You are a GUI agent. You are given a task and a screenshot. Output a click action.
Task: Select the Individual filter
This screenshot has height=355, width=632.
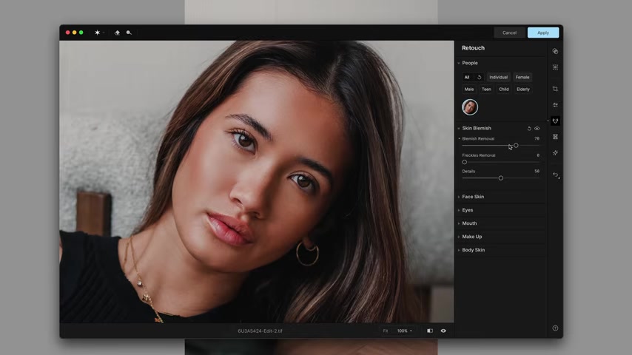click(498, 78)
